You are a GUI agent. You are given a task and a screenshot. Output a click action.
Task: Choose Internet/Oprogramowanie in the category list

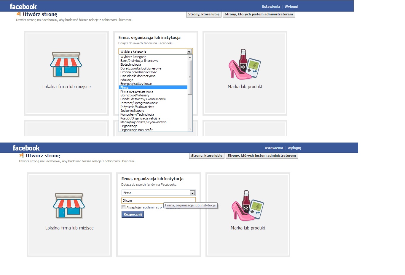coord(139,103)
